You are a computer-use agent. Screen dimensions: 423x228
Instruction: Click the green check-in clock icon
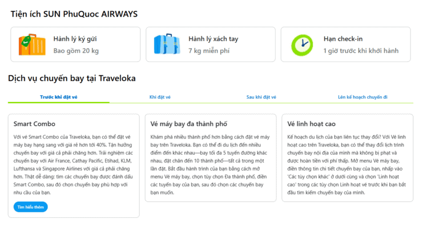[301, 44]
